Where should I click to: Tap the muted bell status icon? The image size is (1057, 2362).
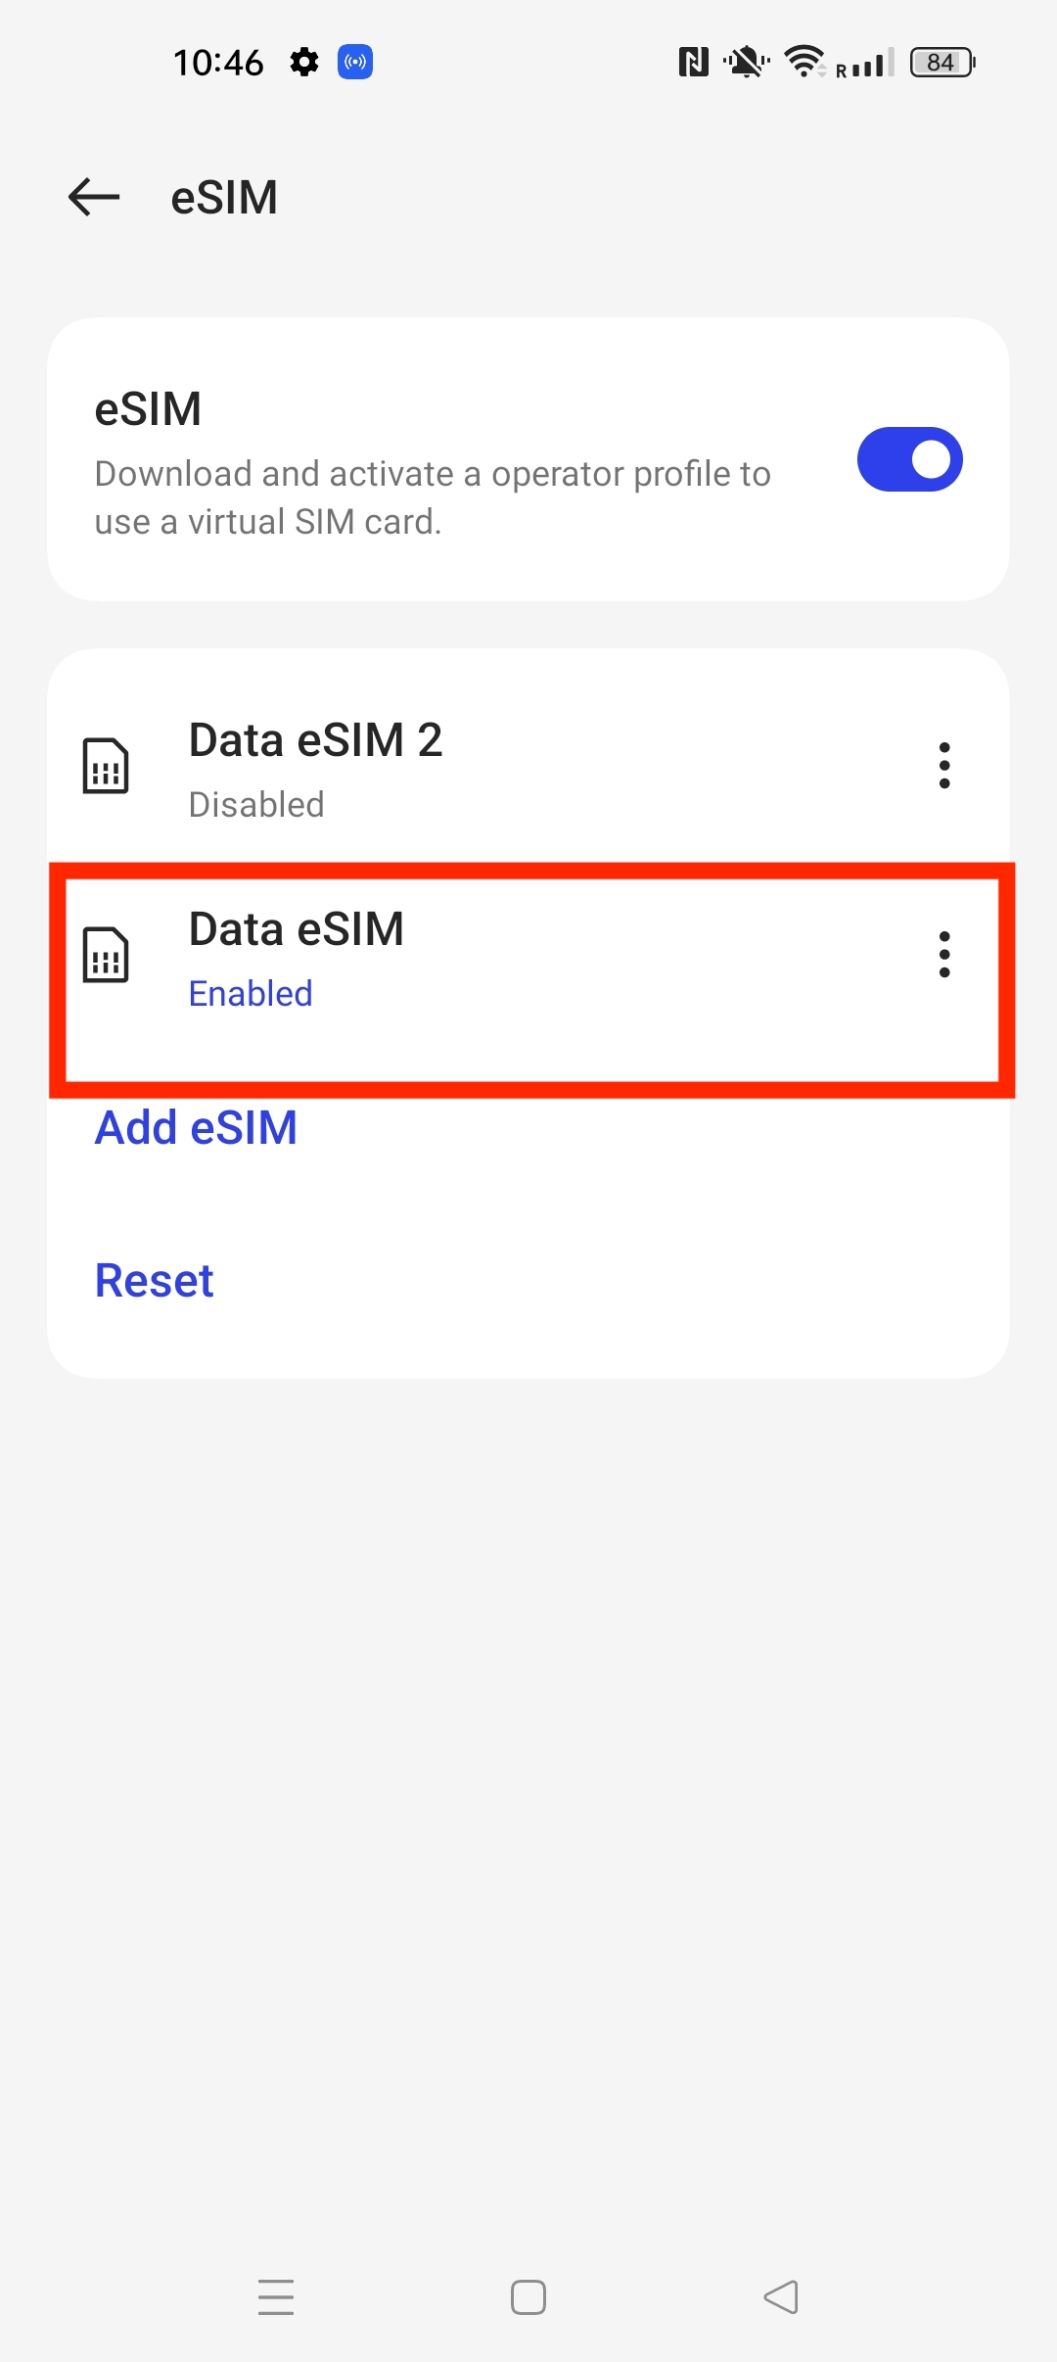[x=746, y=63]
